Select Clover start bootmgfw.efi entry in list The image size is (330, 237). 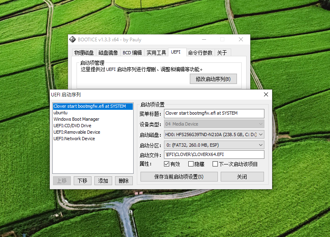click(x=93, y=106)
